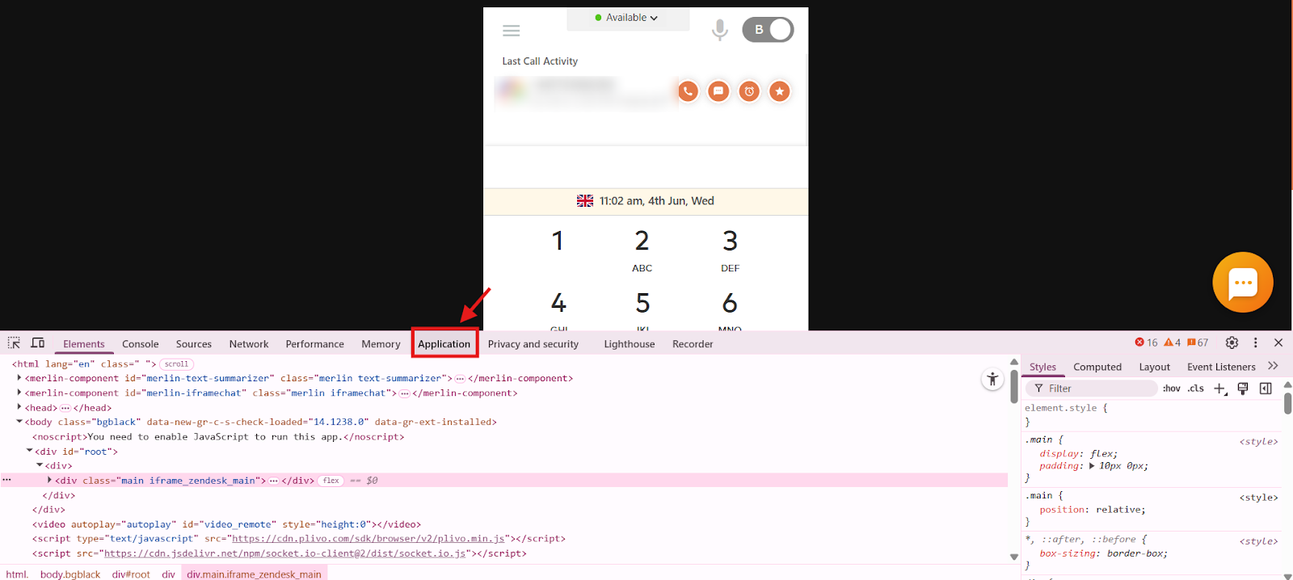Screen dimensions: 1293x580
Task: Open DevTools three-dot customize menu
Action: (x=1255, y=343)
